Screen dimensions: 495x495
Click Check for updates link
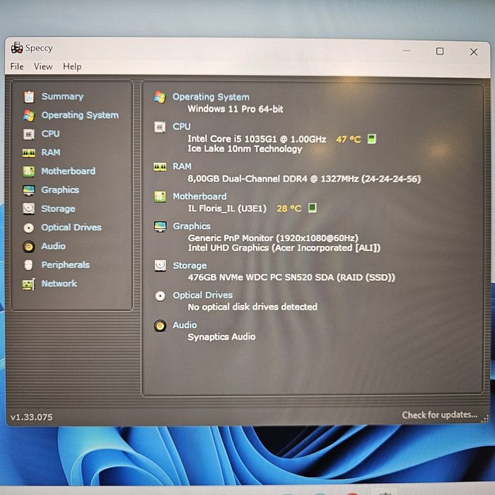(439, 415)
